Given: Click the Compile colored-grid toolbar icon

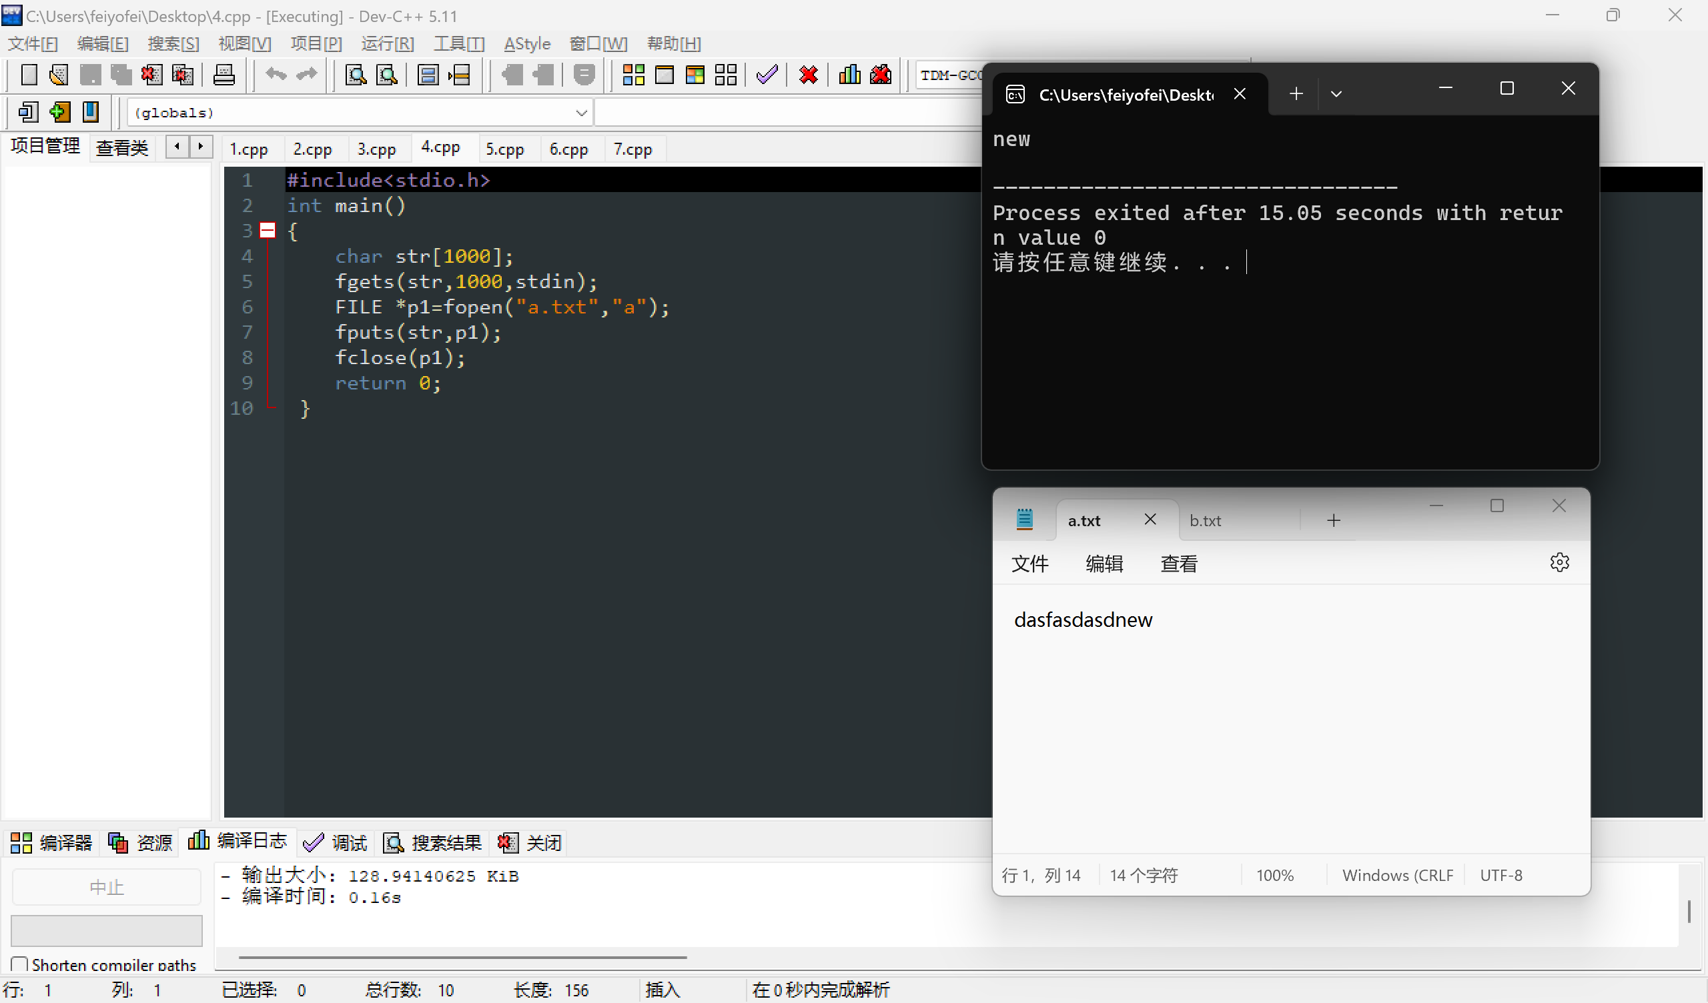Looking at the screenshot, I should 633,75.
